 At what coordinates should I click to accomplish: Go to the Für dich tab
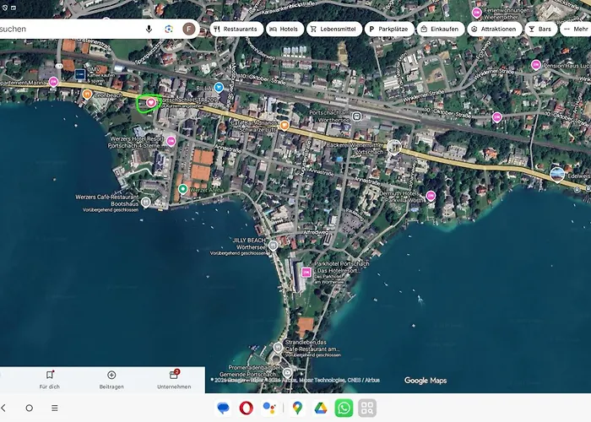pyautogui.click(x=50, y=379)
